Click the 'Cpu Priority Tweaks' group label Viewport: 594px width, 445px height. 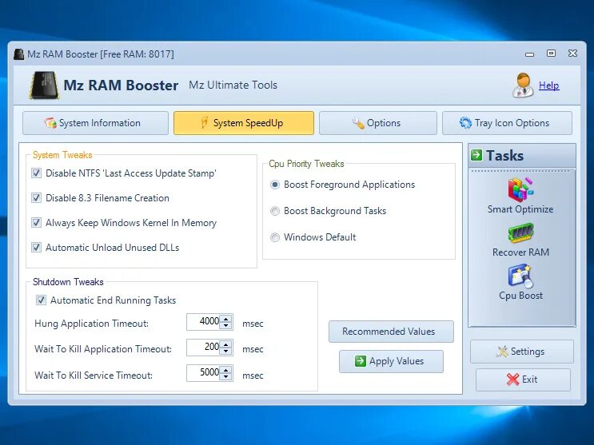tap(306, 164)
